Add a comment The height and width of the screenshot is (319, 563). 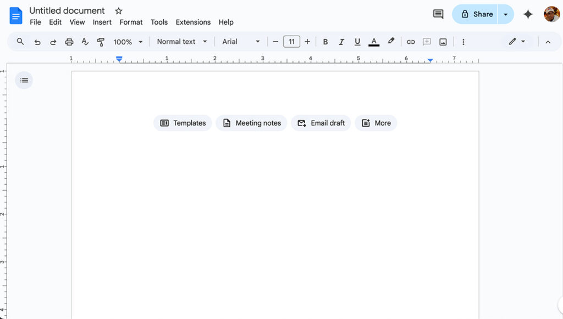pyautogui.click(x=427, y=41)
